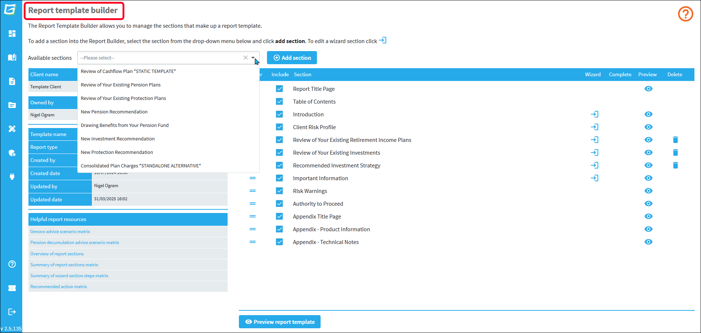Delete Review of Existing Retirement Income Plans

pos(675,140)
